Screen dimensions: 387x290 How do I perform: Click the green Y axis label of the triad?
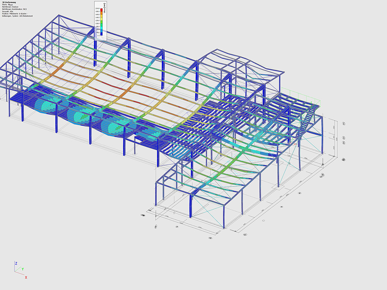22,269
